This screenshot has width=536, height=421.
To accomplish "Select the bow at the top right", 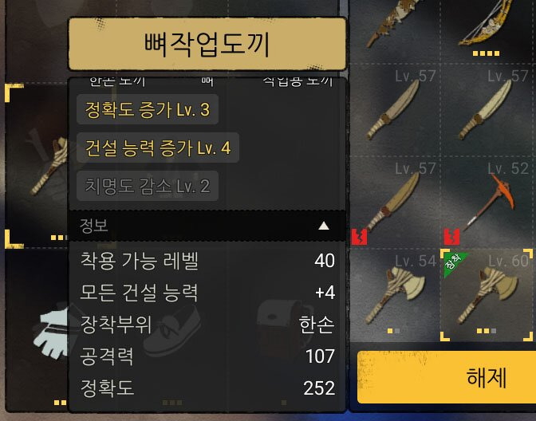I will coord(487,29).
